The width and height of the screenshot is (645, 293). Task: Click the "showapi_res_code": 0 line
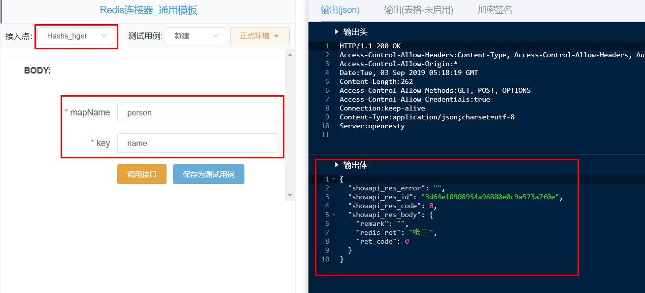coord(392,206)
